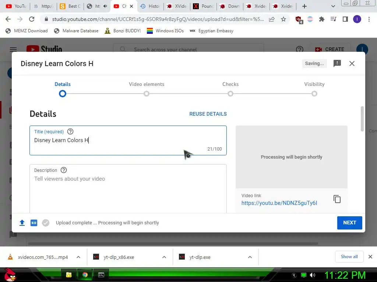
Task: Click the Title help question-mark icon
Action: (x=70, y=132)
